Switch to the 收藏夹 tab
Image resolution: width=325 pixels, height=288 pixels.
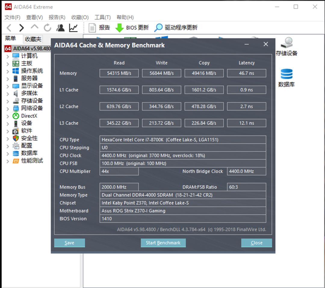[33, 39]
